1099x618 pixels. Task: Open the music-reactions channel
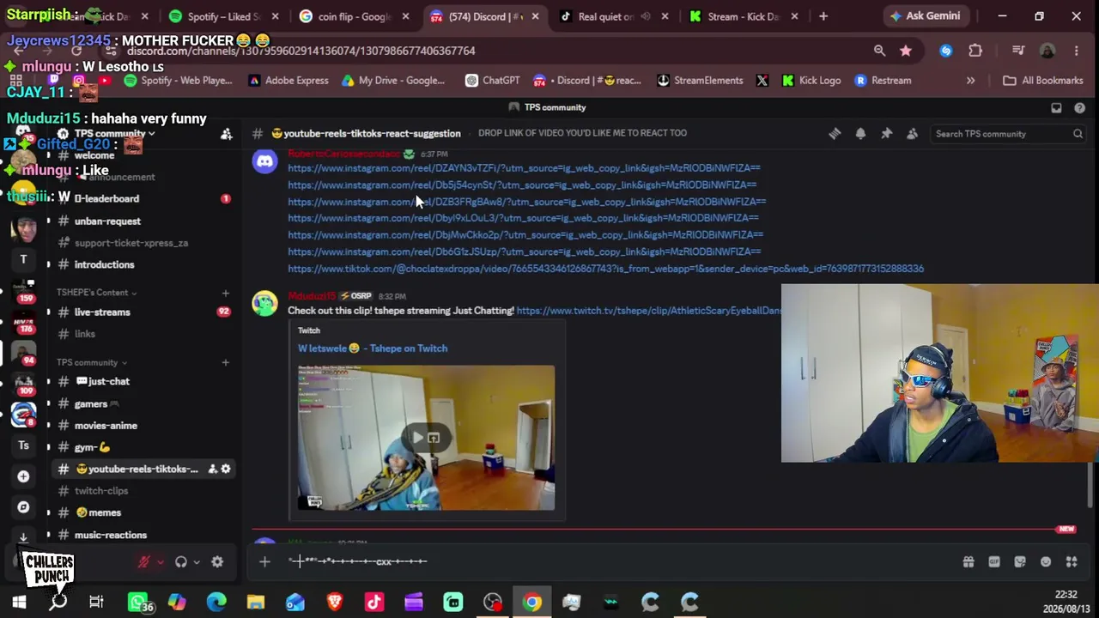pyautogui.click(x=143, y=535)
